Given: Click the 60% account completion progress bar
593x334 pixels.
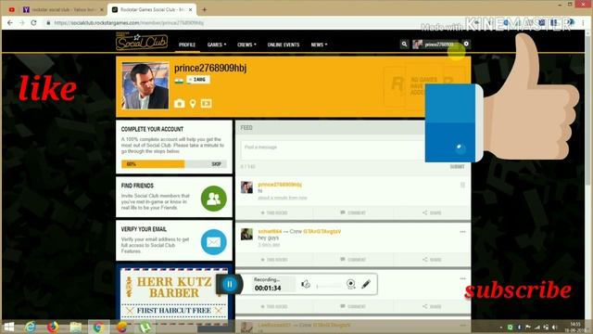Looking at the screenshot, I should tap(174, 164).
